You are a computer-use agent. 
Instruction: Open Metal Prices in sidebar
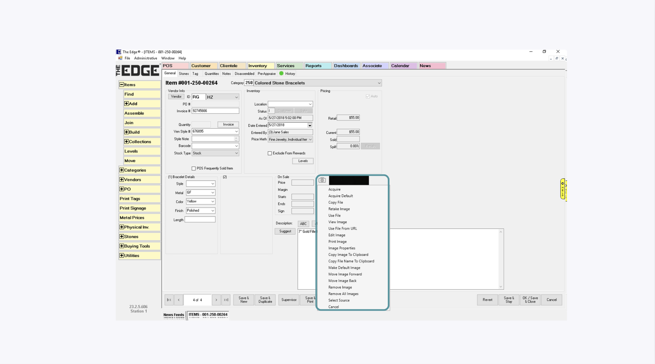click(140, 218)
